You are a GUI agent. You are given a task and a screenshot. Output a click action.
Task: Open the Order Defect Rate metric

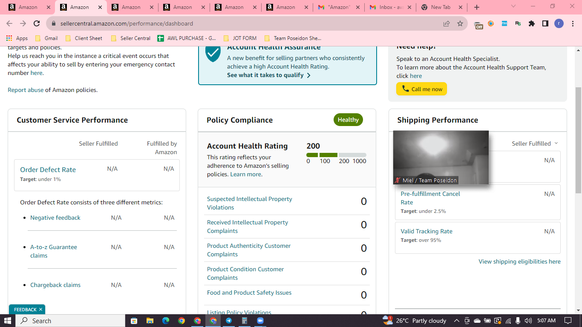48,169
